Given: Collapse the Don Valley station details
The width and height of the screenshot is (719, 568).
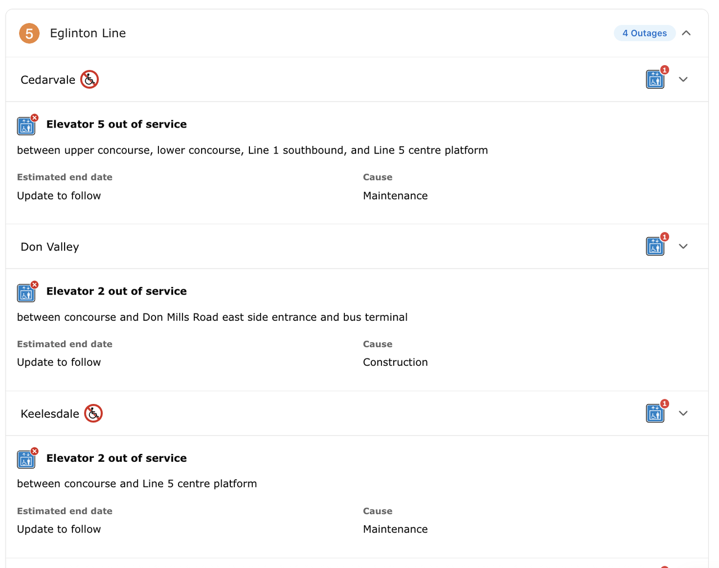Looking at the screenshot, I should pyautogui.click(x=683, y=246).
